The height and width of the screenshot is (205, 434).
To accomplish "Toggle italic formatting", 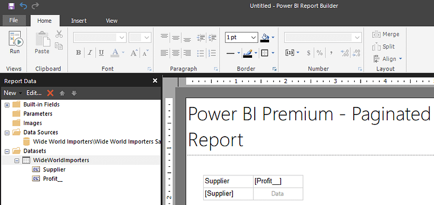I will pyautogui.click(x=90, y=52).
